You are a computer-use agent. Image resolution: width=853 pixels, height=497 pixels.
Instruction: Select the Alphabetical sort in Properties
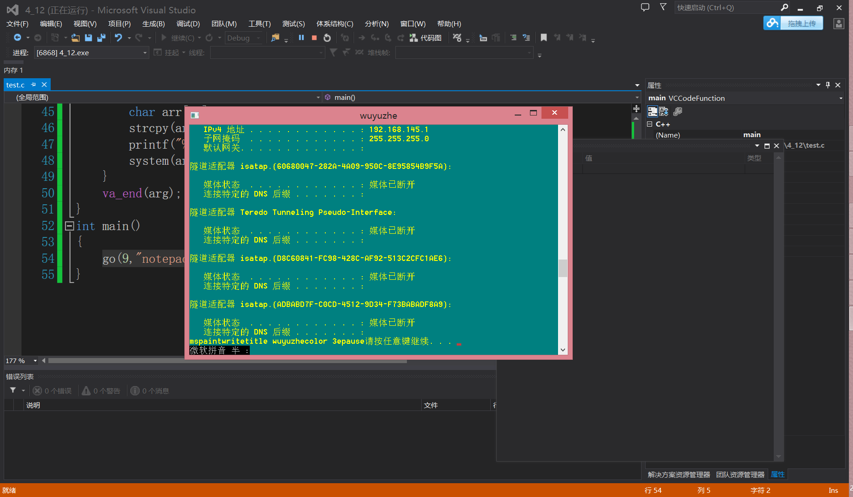pos(664,111)
